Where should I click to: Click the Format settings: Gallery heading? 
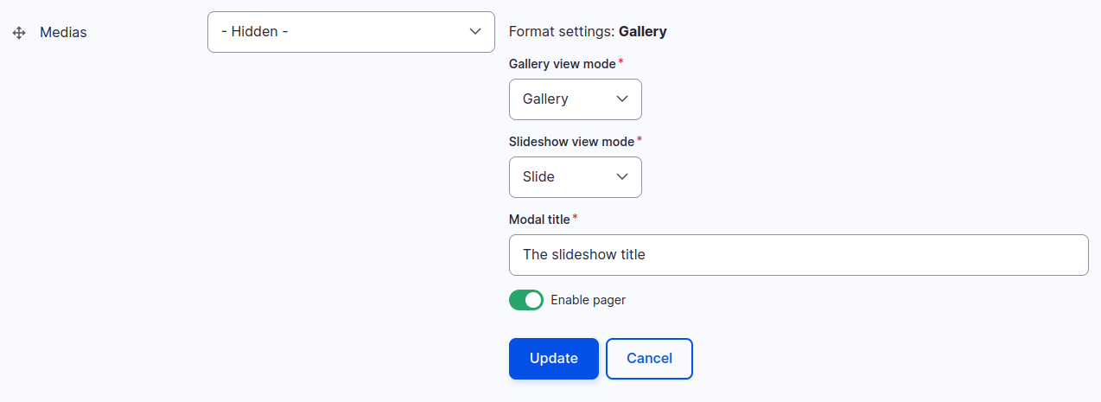[x=588, y=32]
